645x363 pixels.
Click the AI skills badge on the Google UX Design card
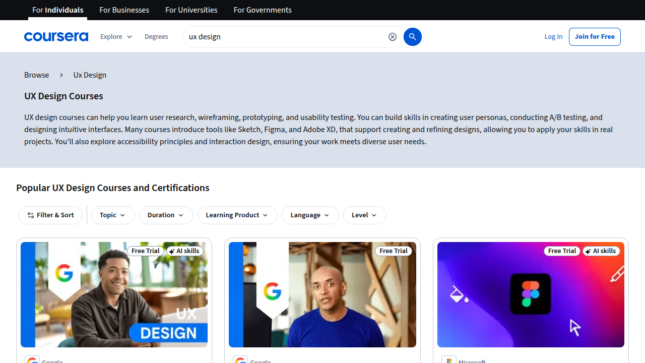tap(184, 251)
